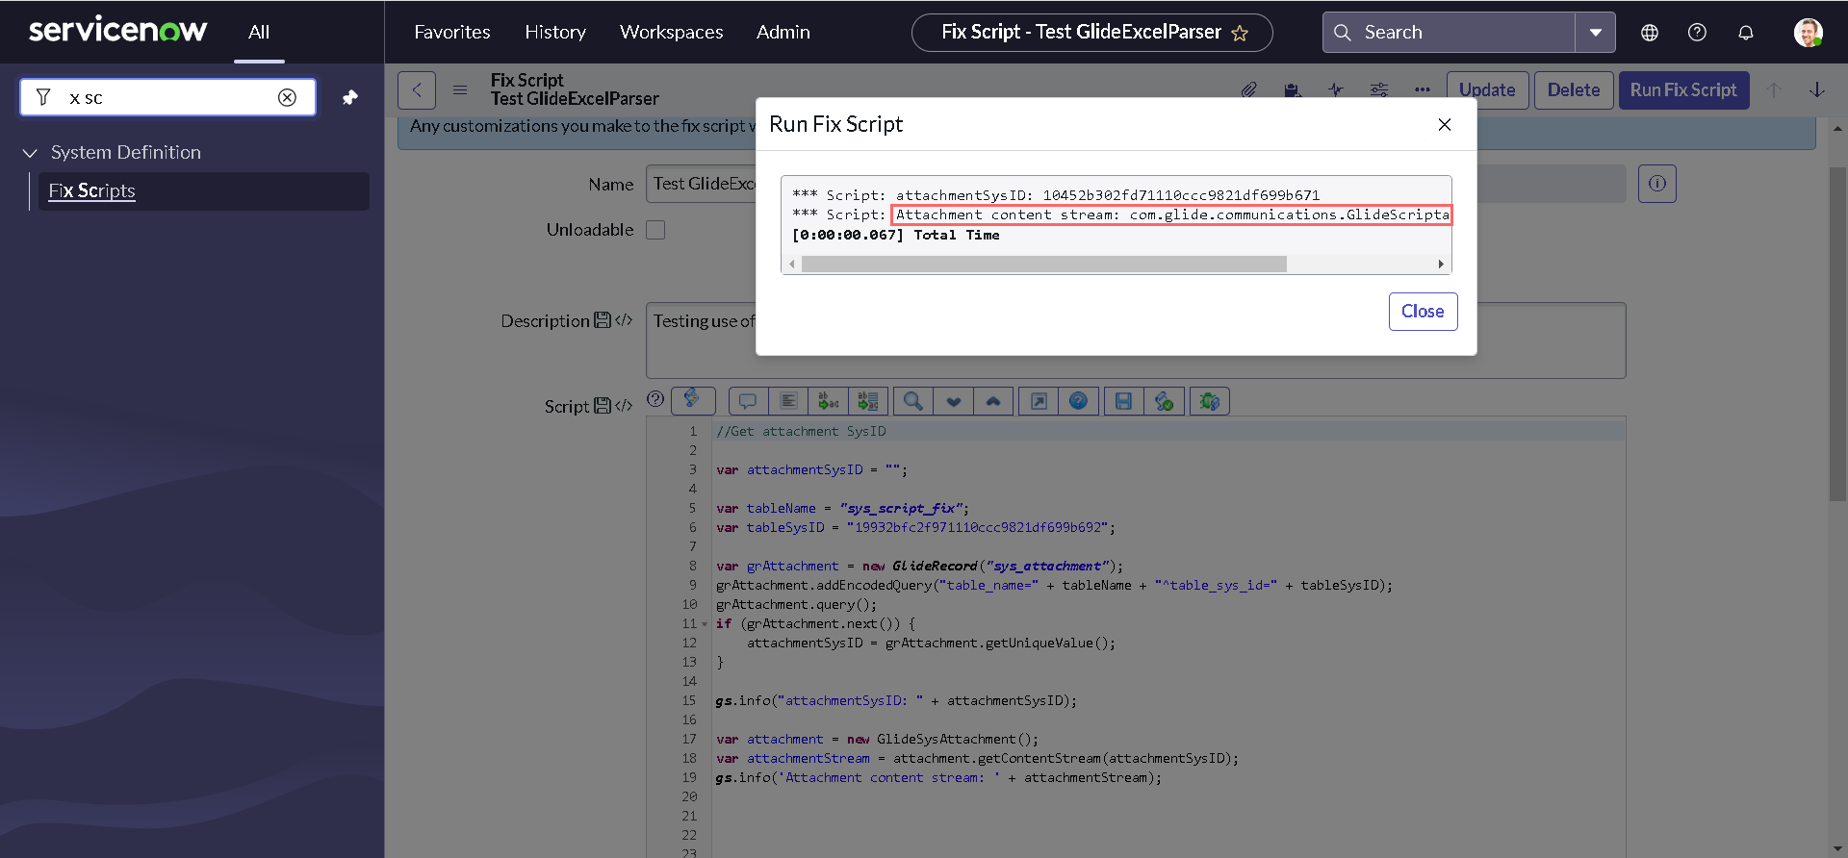Open the form context hamburger menu
This screenshot has height=858, width=1848.
(x=460, y=89)
